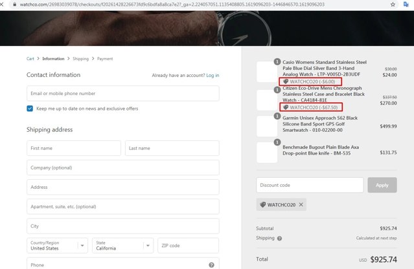The height and width of the screenshot is (269, 414).
Task: Focus the Last name field
Action: (x=172, y=148)
